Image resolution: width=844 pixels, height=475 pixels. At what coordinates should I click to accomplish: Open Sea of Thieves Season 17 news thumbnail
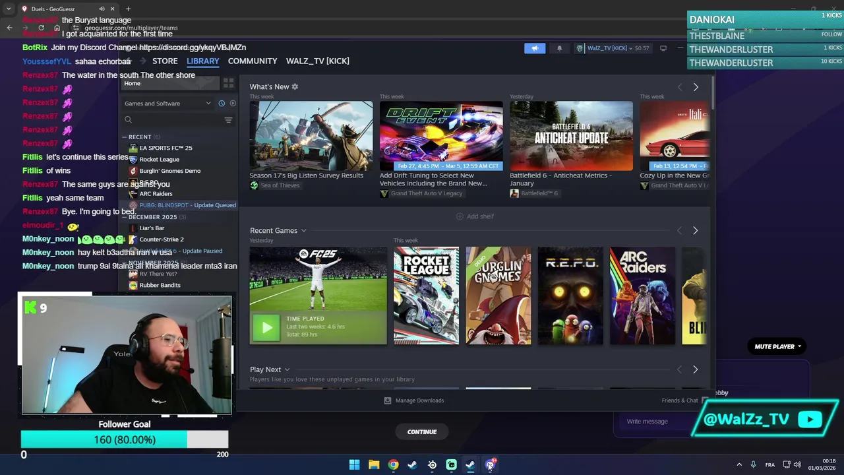[311, 136]
